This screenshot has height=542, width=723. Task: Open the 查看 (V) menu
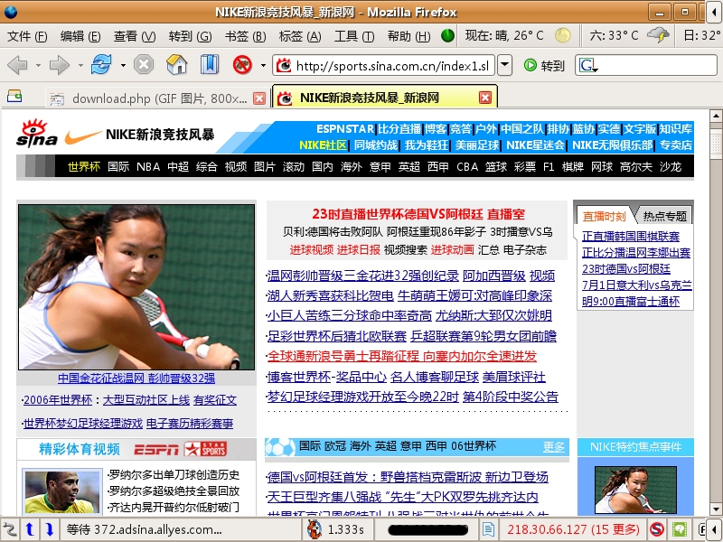pos(135,36)
